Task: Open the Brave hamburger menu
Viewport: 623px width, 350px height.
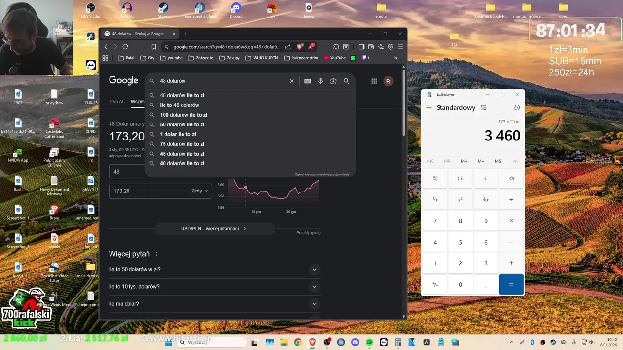Action: [x=400, y=47]
